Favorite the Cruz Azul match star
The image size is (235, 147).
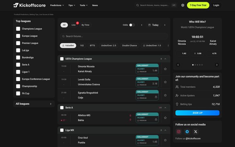(165, 140)
